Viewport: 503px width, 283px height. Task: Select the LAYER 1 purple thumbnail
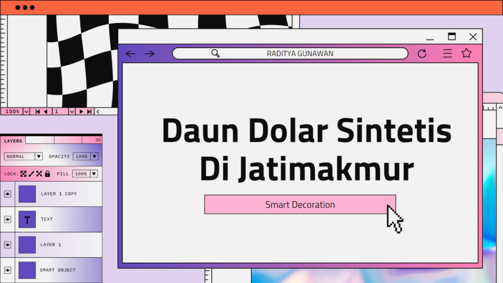tap(27, 245)
